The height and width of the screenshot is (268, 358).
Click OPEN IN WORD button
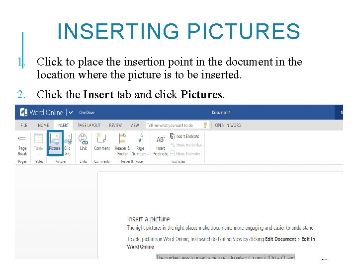point(228,126)
